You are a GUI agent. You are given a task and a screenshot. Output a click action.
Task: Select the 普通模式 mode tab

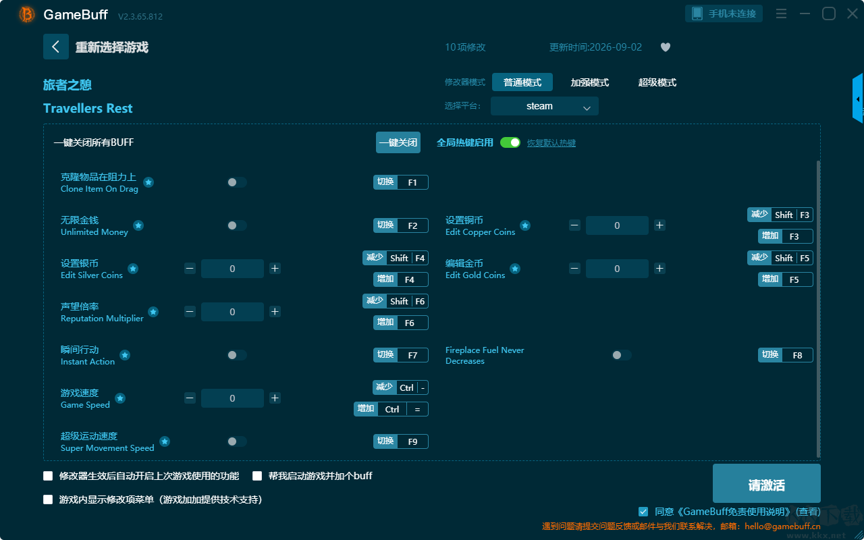click(x=522, y=82)
